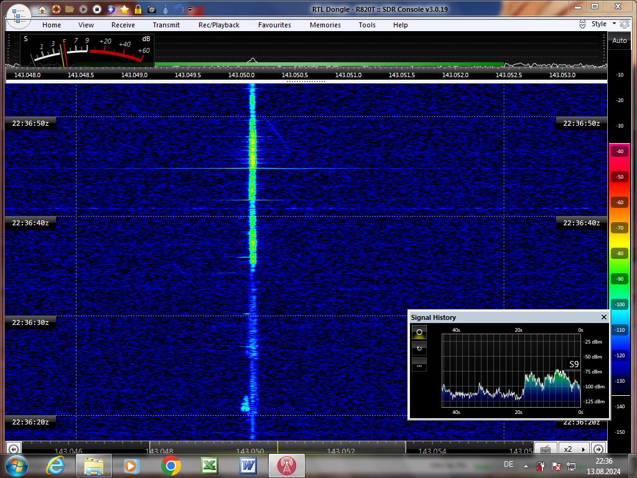Click the padlock lock icon
Screen dimensions: 637x478
(x=138, y=9)
